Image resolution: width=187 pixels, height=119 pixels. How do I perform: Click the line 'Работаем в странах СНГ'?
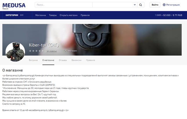point(27,82)
